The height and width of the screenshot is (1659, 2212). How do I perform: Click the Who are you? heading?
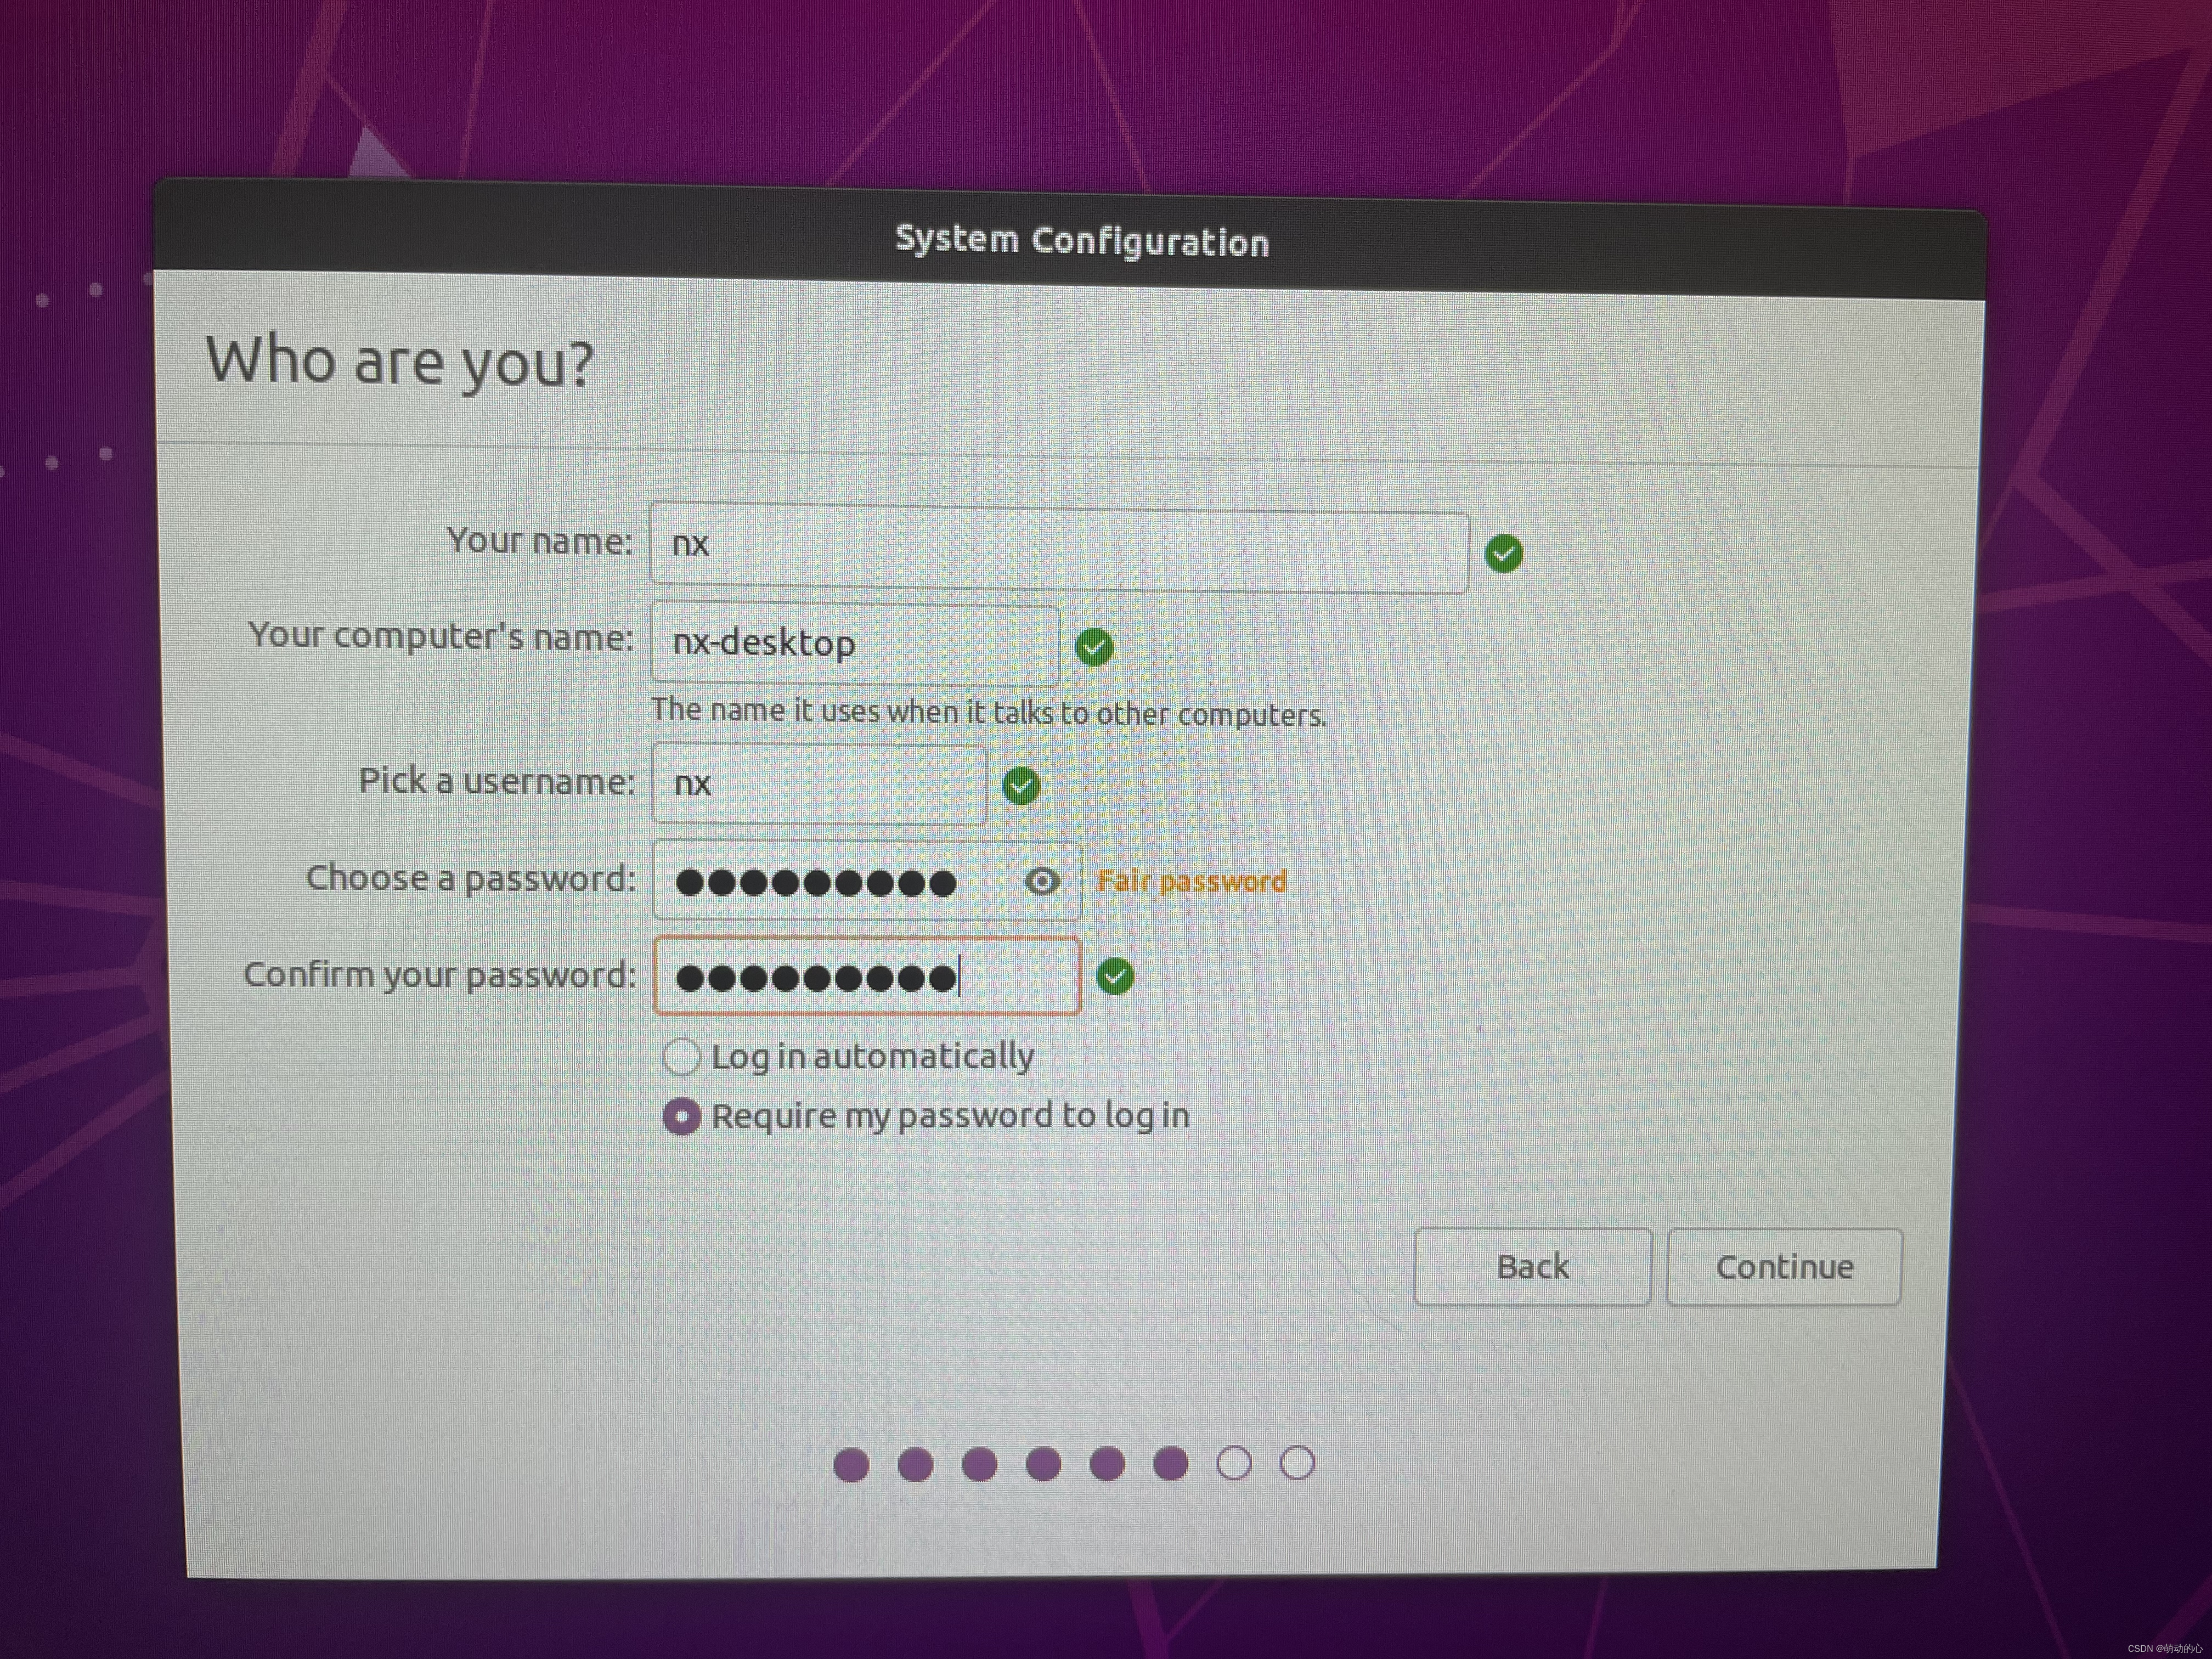tap(400, 362)
